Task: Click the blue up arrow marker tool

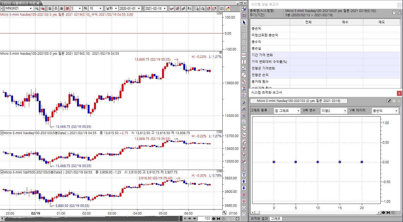Action: tap(244, 181)
